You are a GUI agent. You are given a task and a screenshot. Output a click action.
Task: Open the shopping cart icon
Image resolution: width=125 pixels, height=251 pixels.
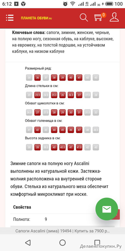(x=98, y=18)
